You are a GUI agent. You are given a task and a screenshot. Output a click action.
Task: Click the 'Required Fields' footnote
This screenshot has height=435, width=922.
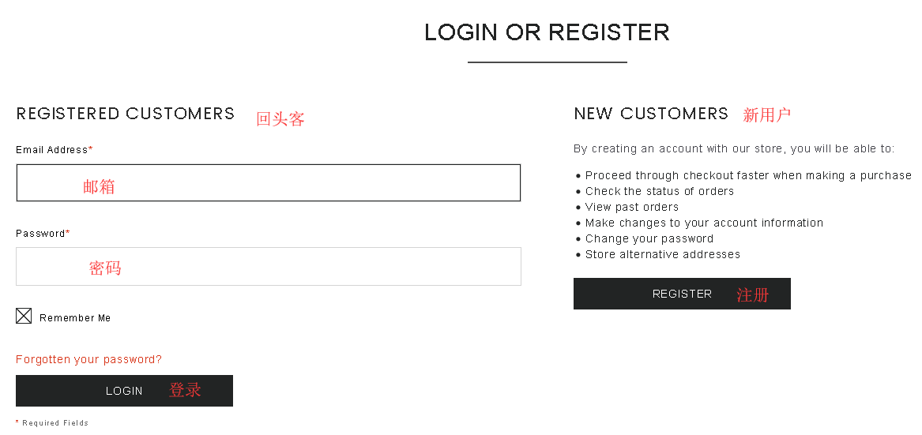[55, 423]
